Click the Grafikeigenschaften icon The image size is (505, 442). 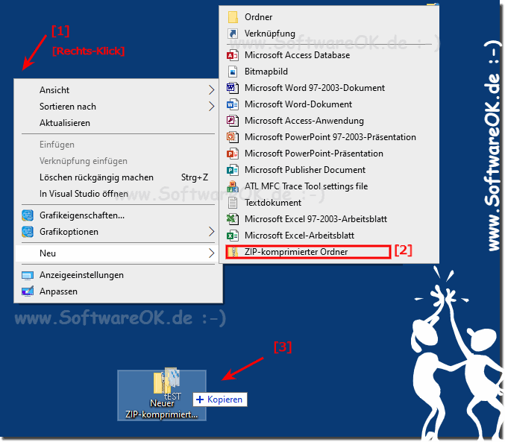28,215
